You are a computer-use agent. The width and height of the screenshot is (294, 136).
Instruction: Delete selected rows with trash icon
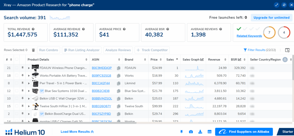(33, 50)
